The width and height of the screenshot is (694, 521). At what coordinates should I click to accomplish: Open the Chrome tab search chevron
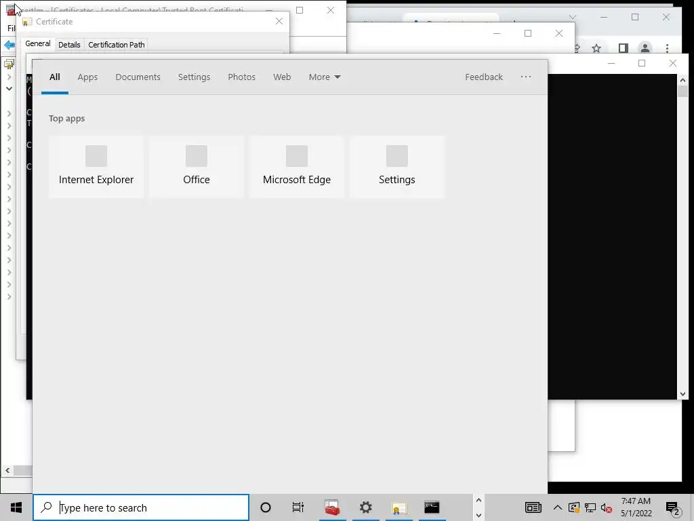click(x=572, y=17)
